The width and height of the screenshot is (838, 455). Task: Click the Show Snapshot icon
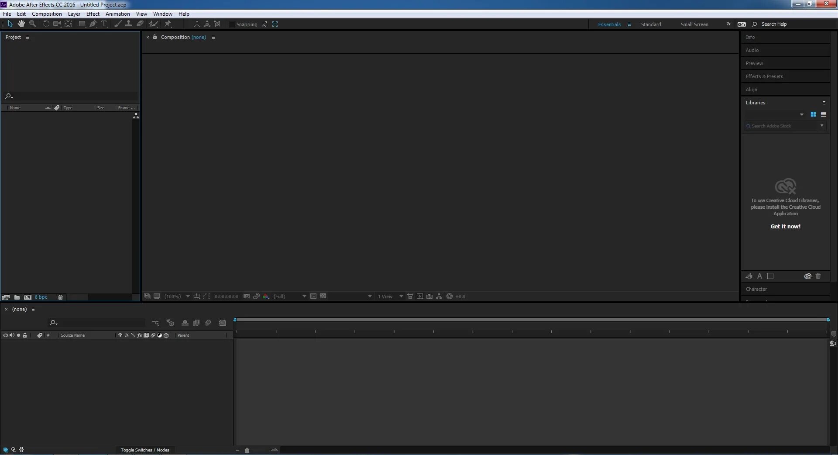256,296
